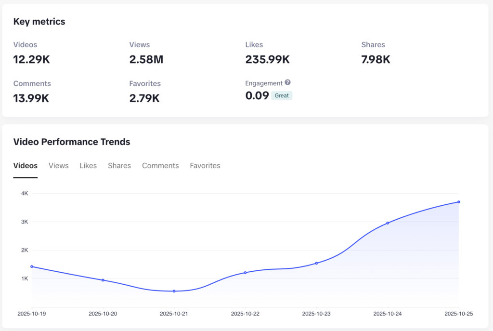Select the 12.29K videos metric value
Image resolution: width=493 pixels, height=331 pixels.
pyautogui.click(x=32, y=60)
